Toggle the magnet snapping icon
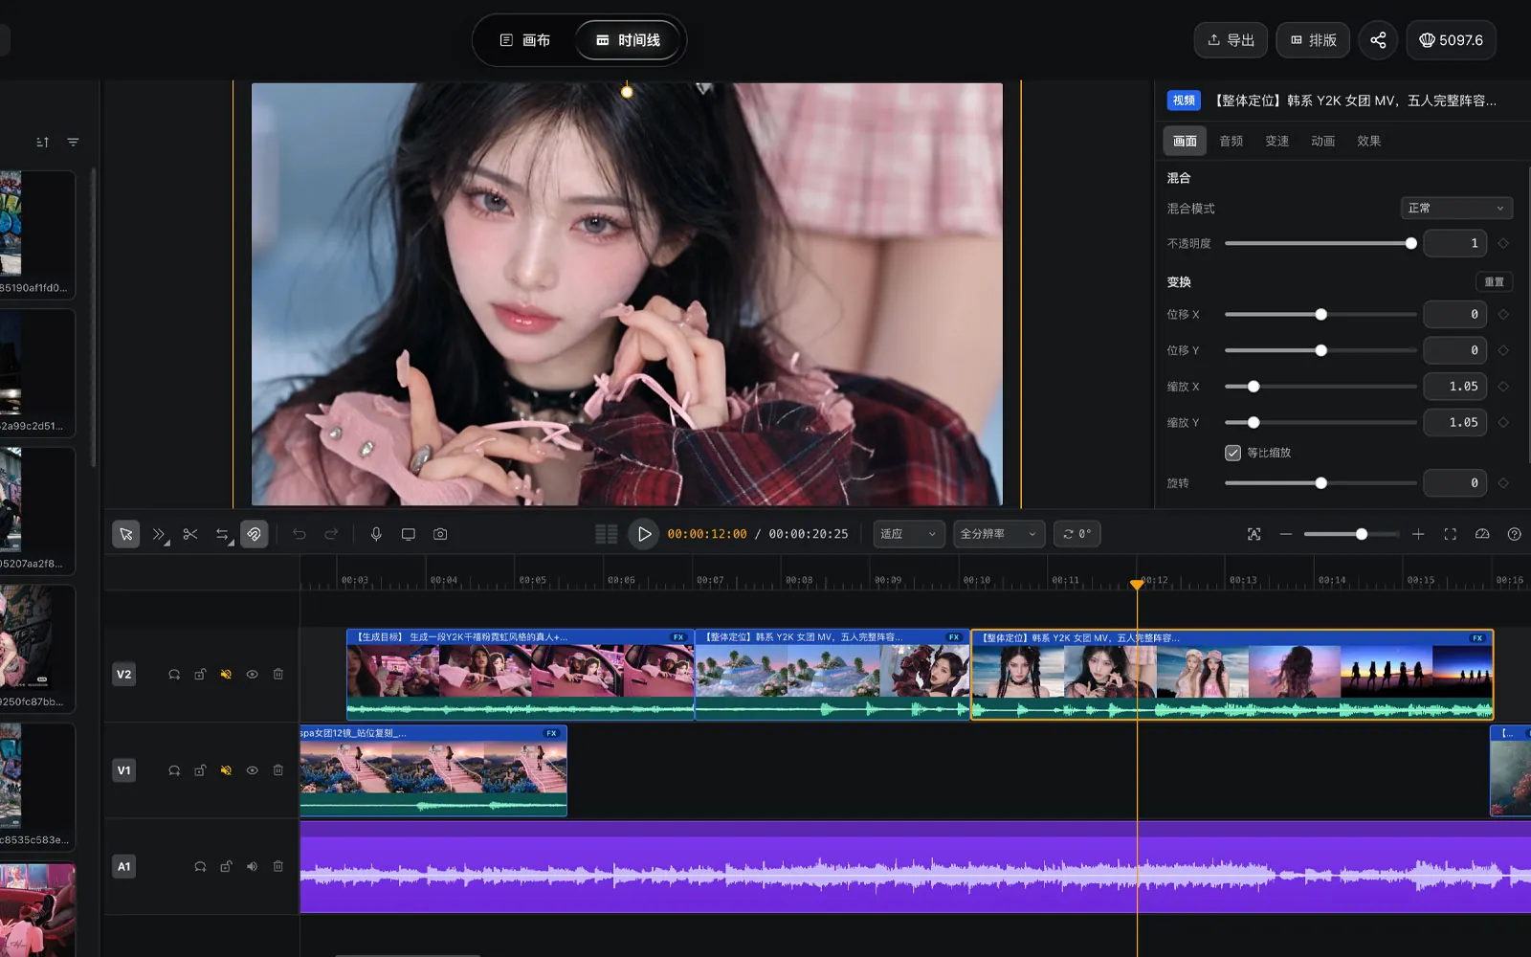The height and width of the screenshot is (957, 1531). point(254,534)
